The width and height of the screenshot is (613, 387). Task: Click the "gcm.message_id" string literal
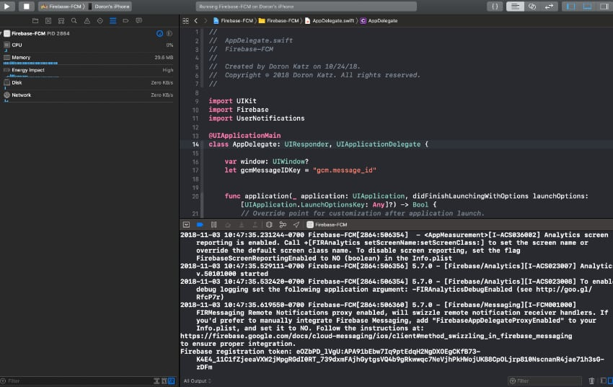[x=345, y=170]
